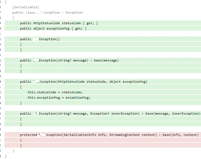The image size is (201, 159).
Task: Click 'string? message' in the single-parameter constructor
Action: pos(72,60)
